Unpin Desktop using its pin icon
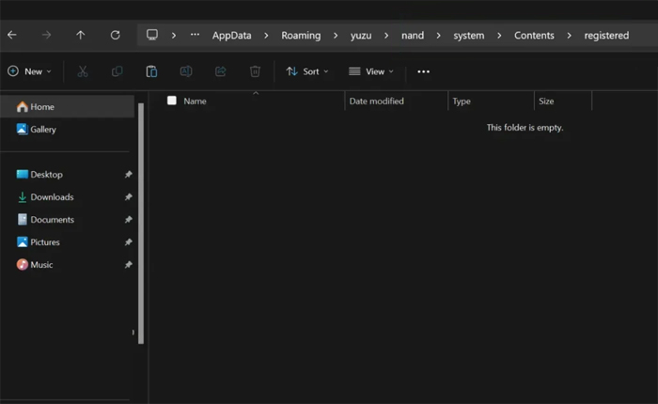Screen dimensions: 658x404 (x=129, y=175)
